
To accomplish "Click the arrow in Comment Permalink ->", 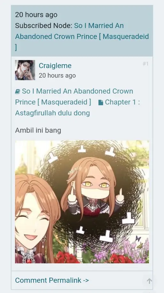I will click(x=86, y=281).
